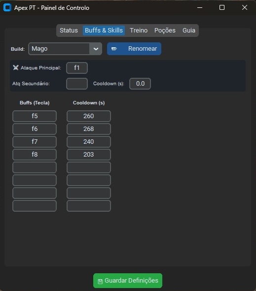The width and height of the screenshot is (256, 291).
Task: Expand the Build dropdown arrow
Action: (x=96, y=49)
